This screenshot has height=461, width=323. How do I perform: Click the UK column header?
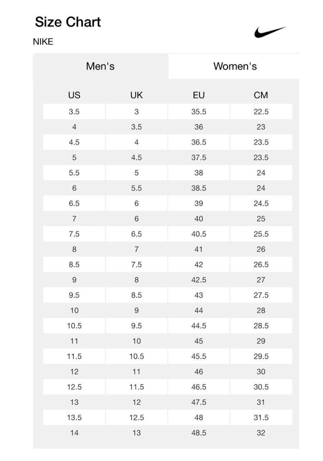pyautogui.click(x=136, y=95)
